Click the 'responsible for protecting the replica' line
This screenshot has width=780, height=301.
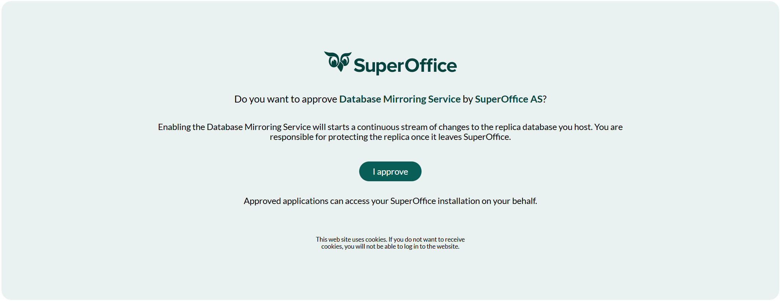click(x=390, y=137)
